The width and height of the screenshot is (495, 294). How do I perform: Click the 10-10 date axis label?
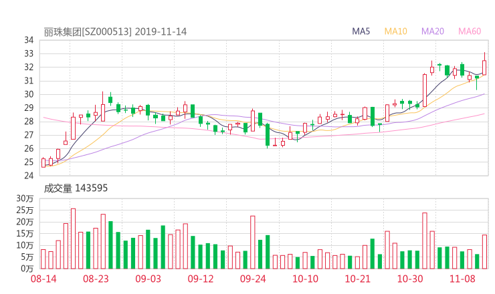305,279
